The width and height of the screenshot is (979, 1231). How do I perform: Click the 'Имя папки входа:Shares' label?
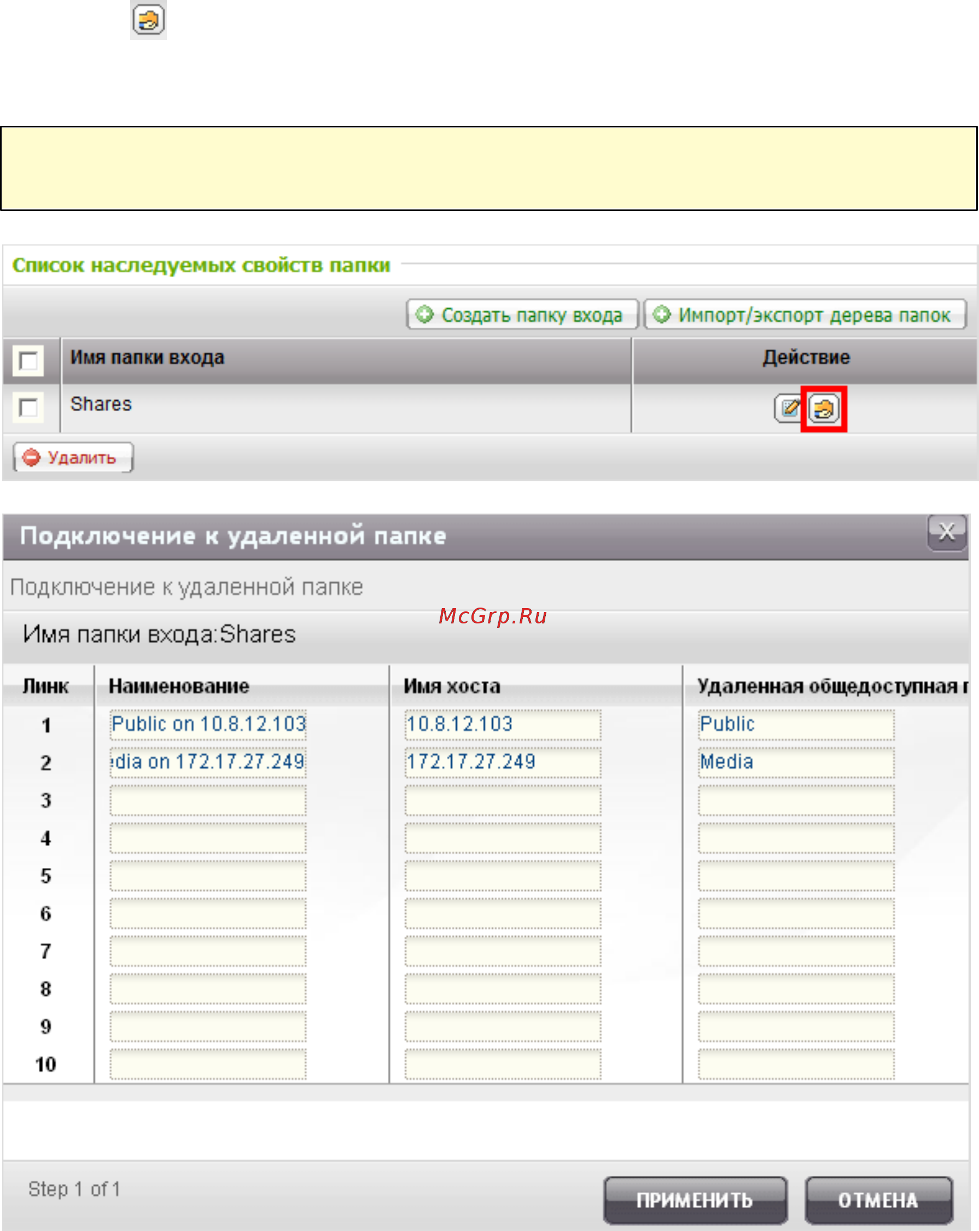(159, 634)
